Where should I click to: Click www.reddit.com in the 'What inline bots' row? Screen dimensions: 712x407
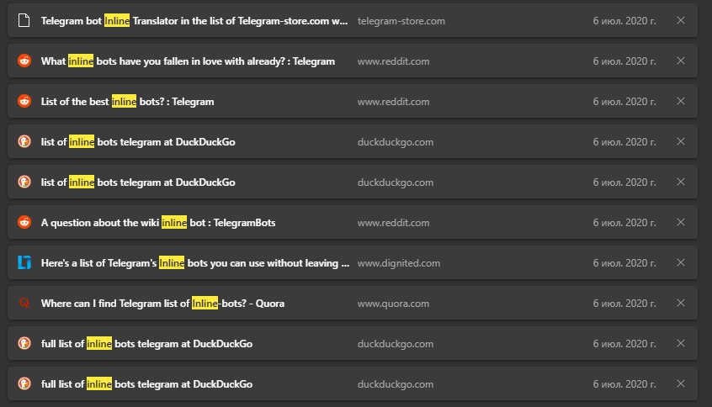(393, 61)
